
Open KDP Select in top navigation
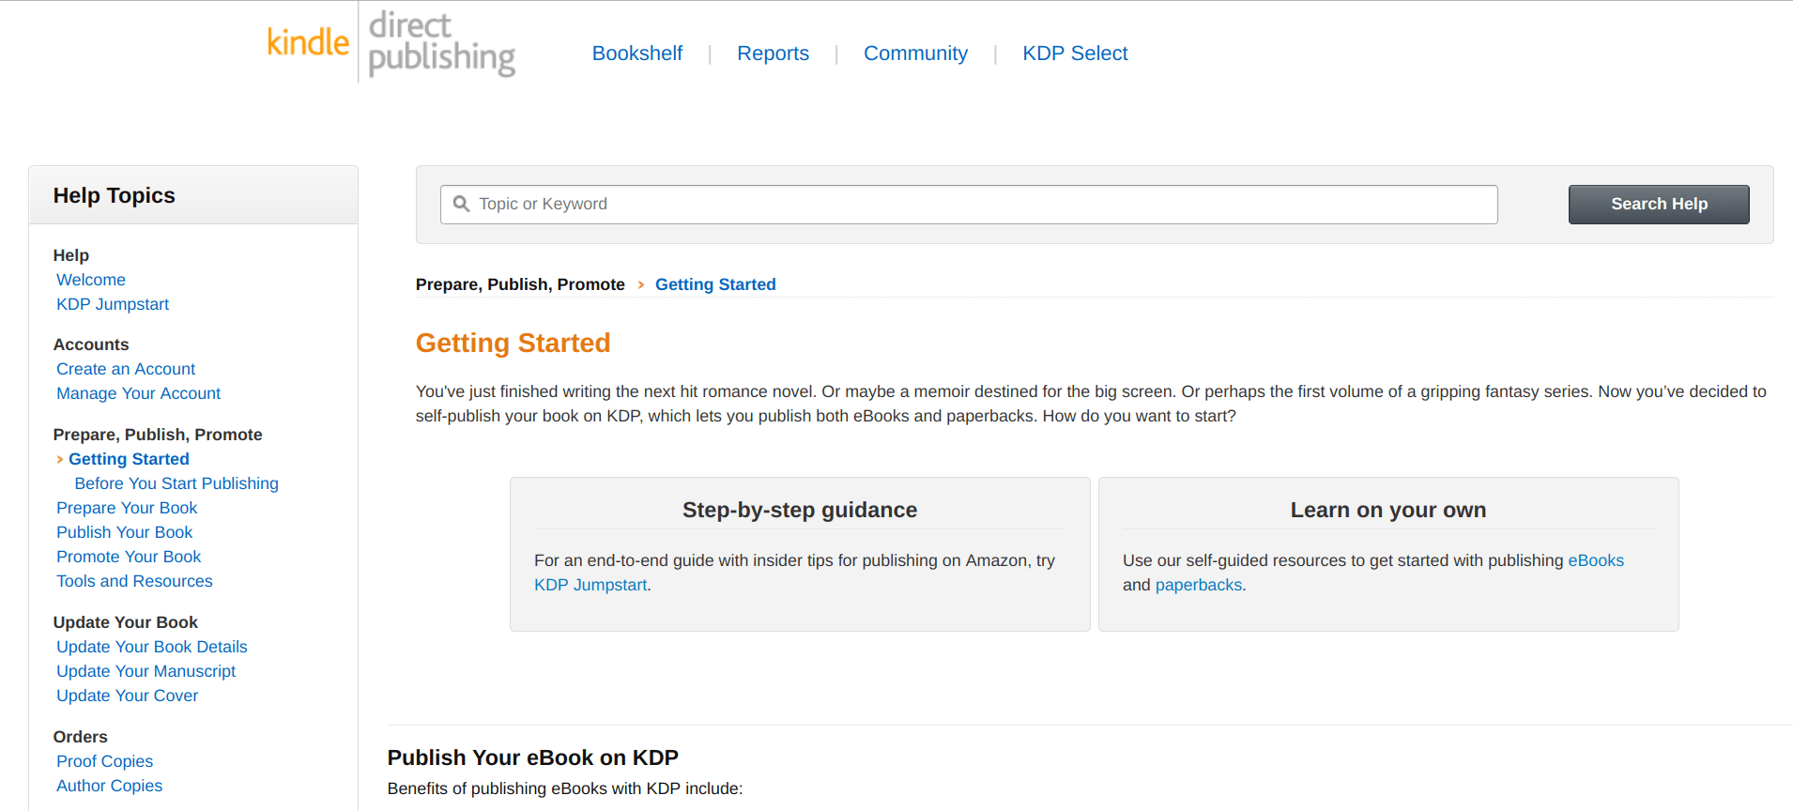[x=1075, y=54]
